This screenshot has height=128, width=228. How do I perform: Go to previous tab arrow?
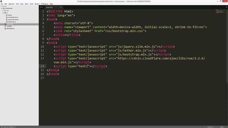coord(40,7)
